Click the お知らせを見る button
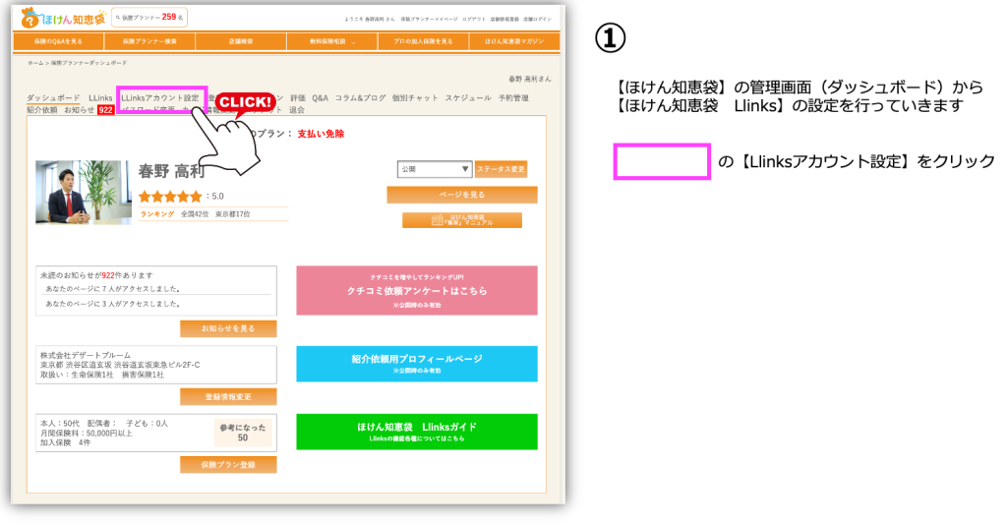 coord(228,328)
